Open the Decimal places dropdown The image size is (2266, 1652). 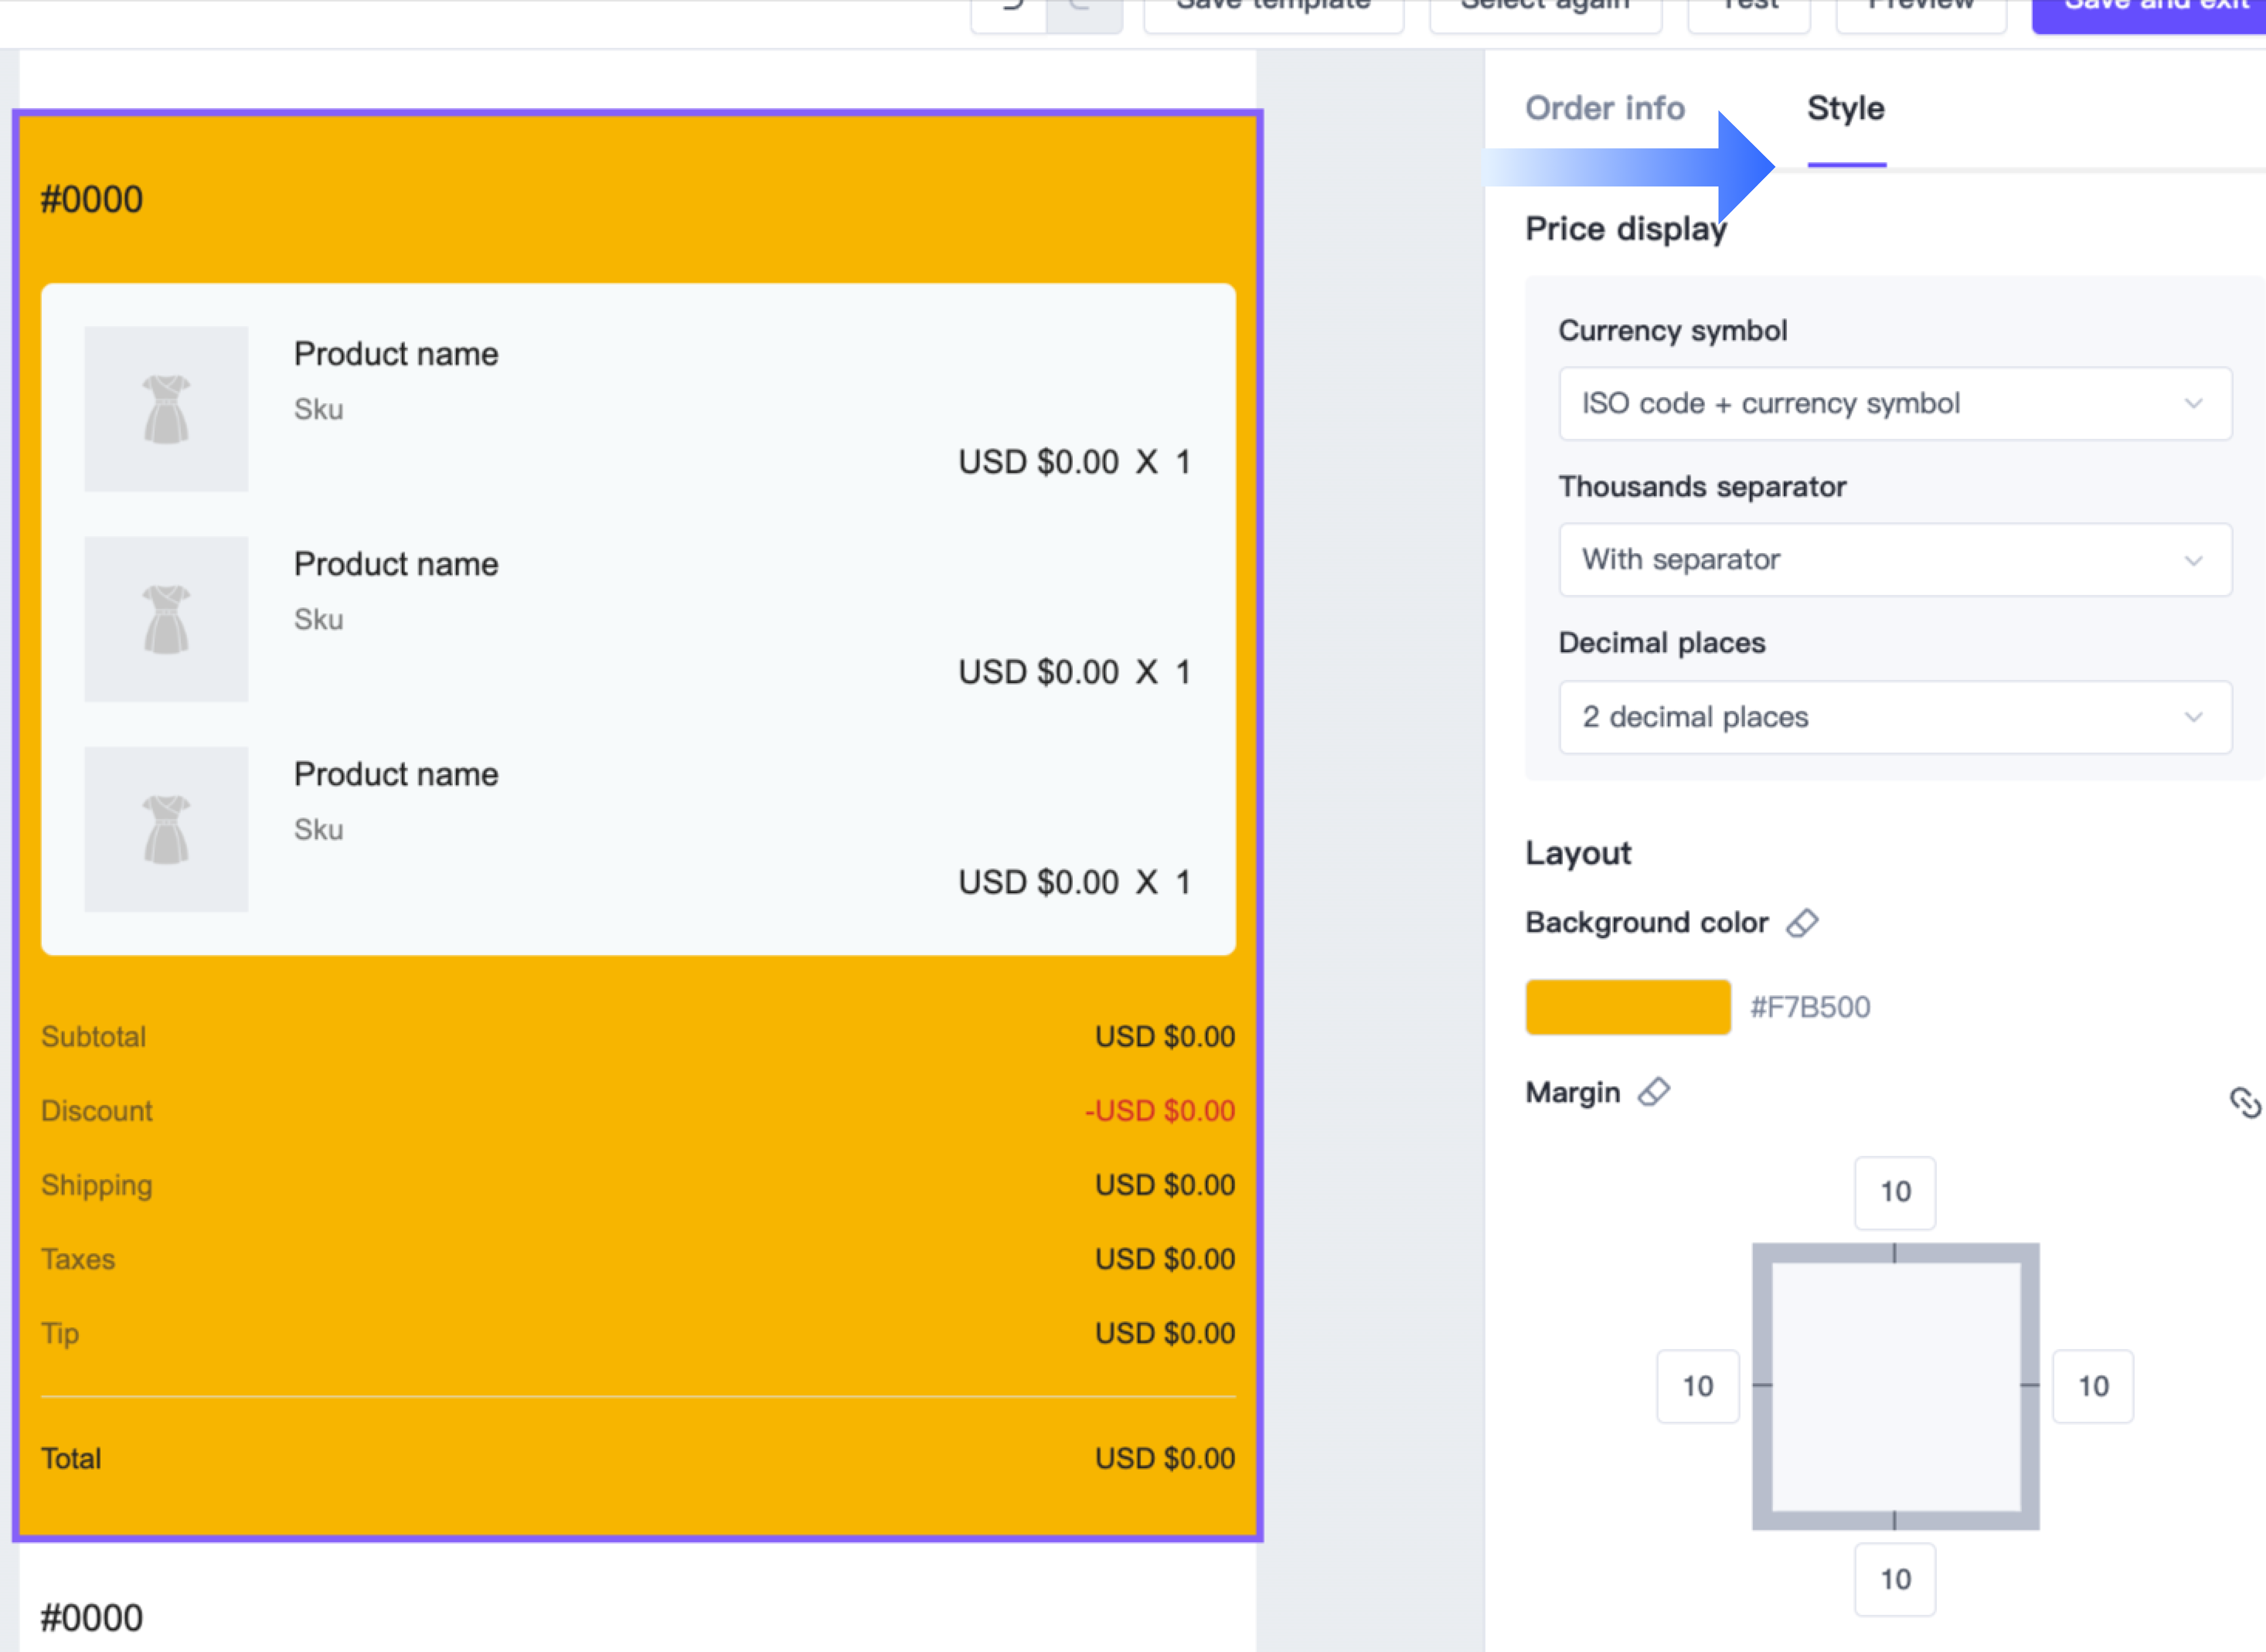[x=1895, y=717]
